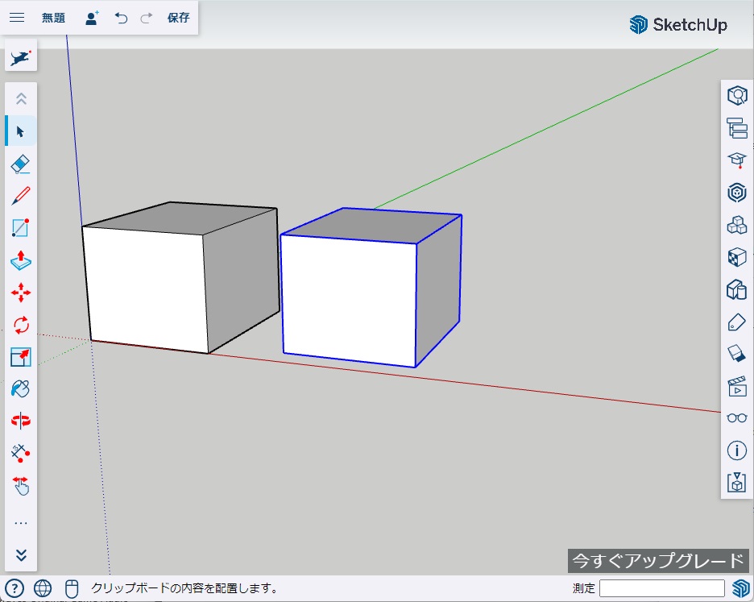The image size is (754, 602).
Task: Choose the Move tool
Action: pyautogui.click(x=21, y=293)
